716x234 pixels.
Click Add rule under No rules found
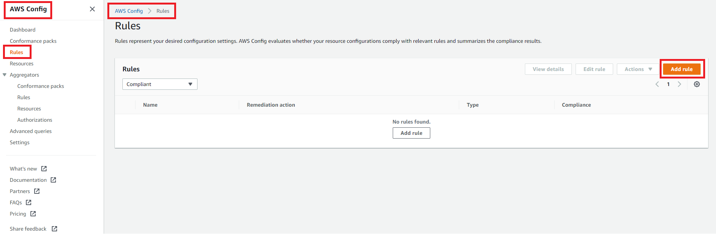coord(412,133)
